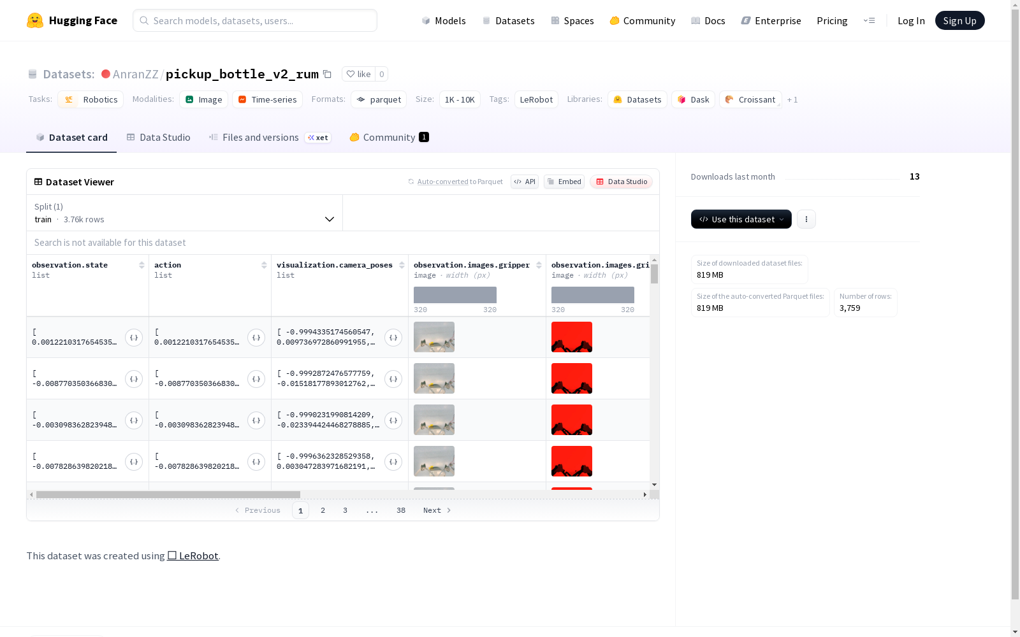Sort by action column

(x=264, y=265)
